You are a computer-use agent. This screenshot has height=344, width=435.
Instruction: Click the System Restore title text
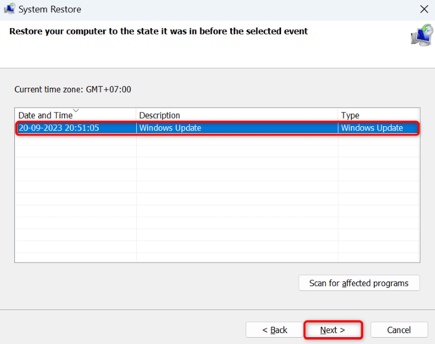click(x=50, y=9)
